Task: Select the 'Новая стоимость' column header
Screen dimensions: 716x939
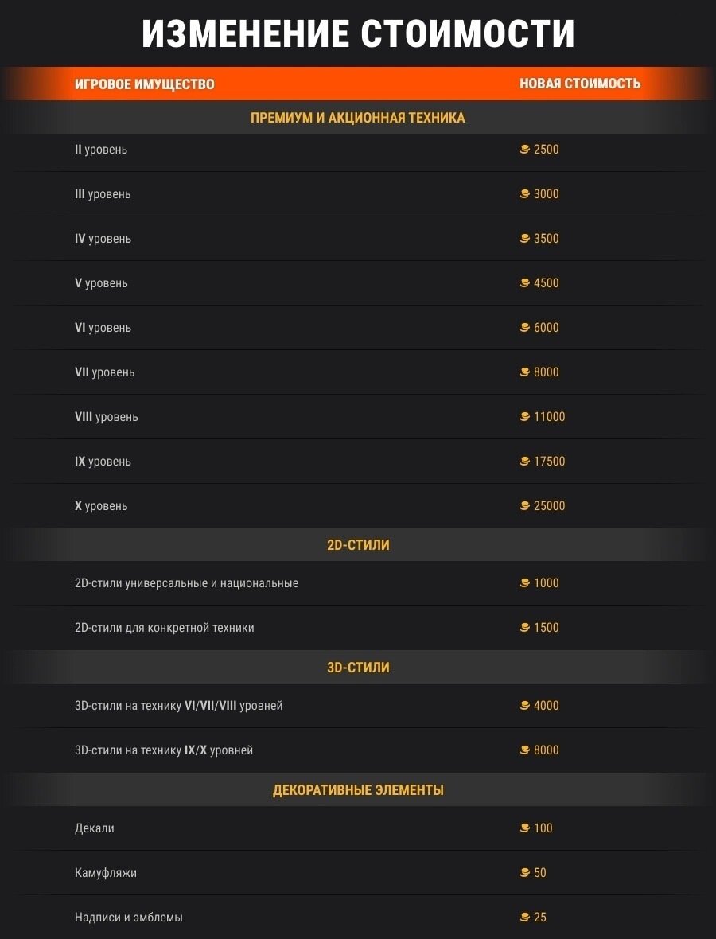Action: pyautogui.click(x=580, y=84)
